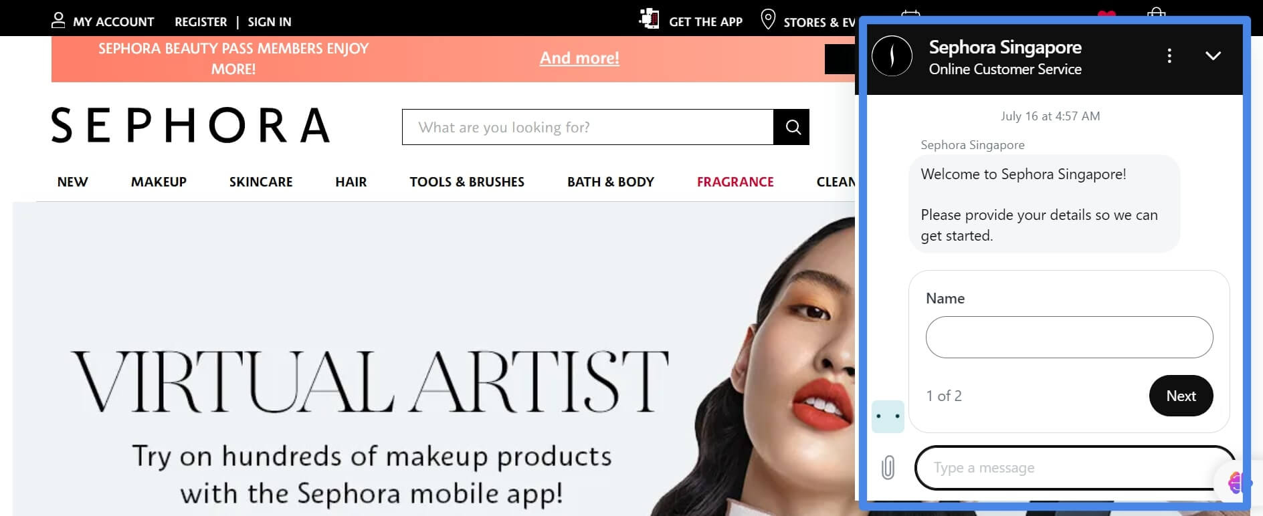Click the '1 of 2' step indicator
The width and height of the screenshot is (1263, 516).
[944, 396]
